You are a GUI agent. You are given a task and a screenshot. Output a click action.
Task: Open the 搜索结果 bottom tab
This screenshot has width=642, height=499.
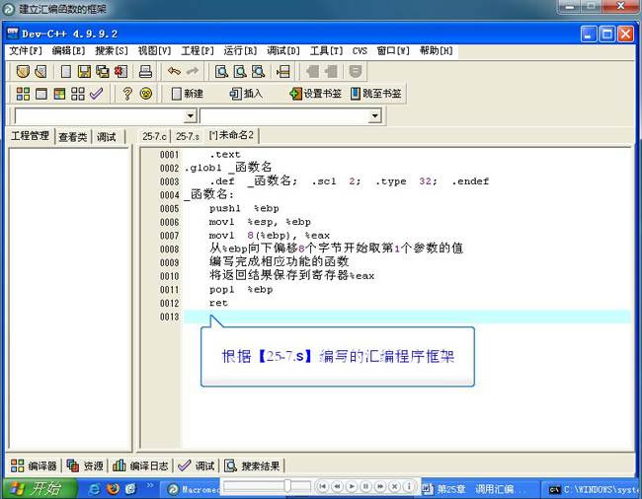coord(252,465)
